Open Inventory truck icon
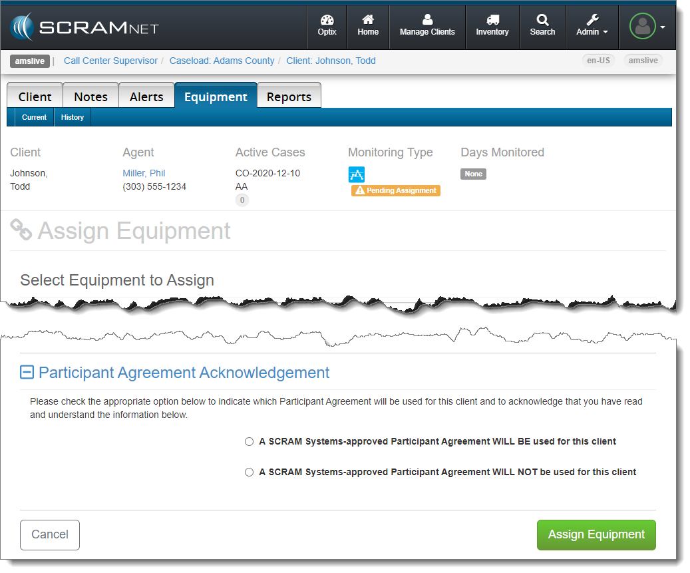The width and height of the screenshot is (690, 573). 492,21
